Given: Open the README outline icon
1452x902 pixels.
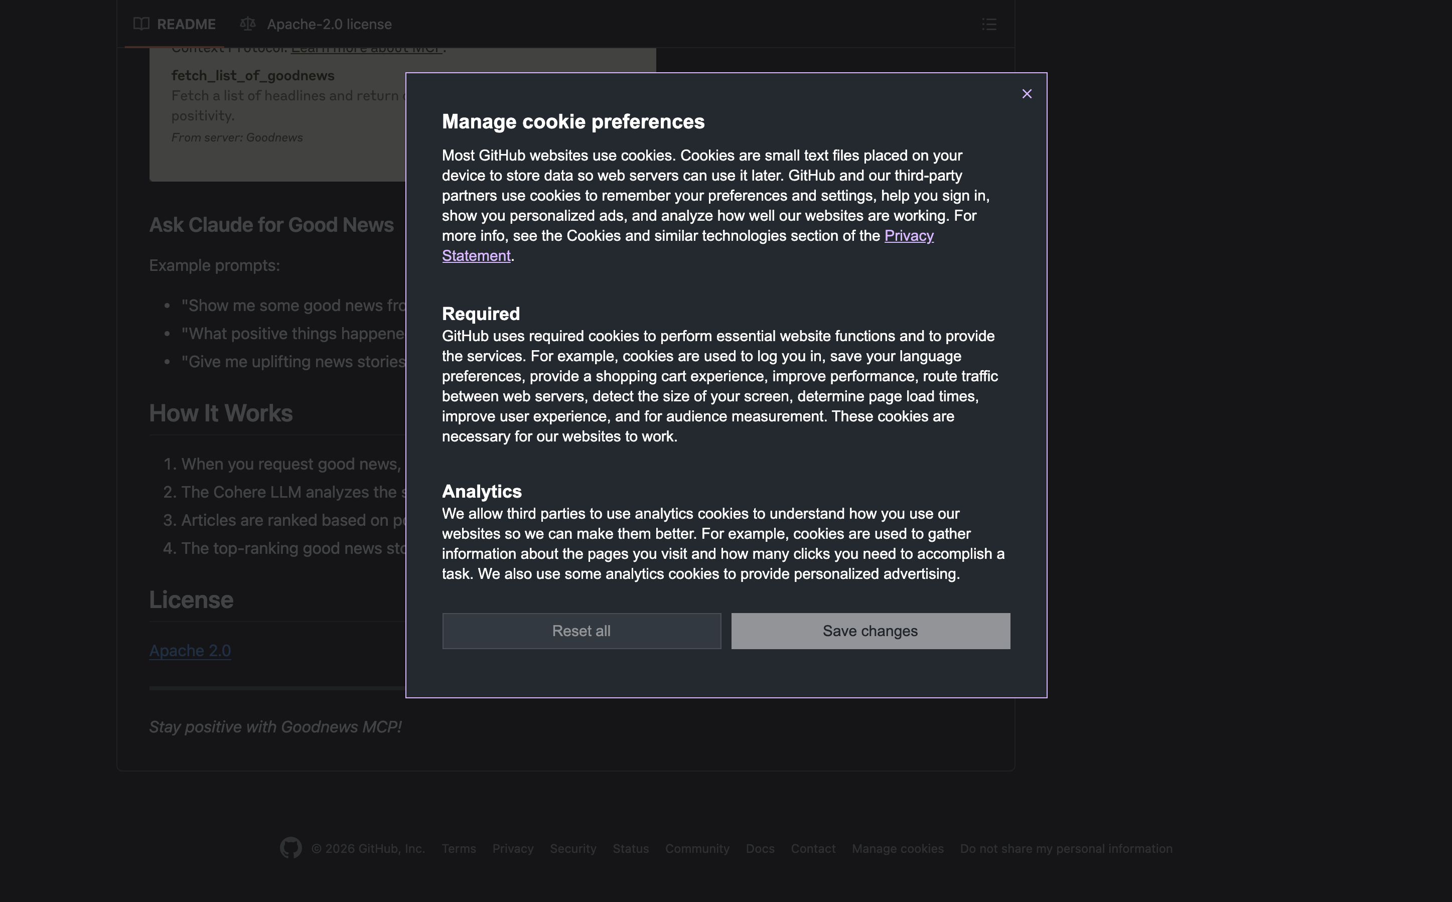Looking at the screenshot, I should click(x=988, y=24).
